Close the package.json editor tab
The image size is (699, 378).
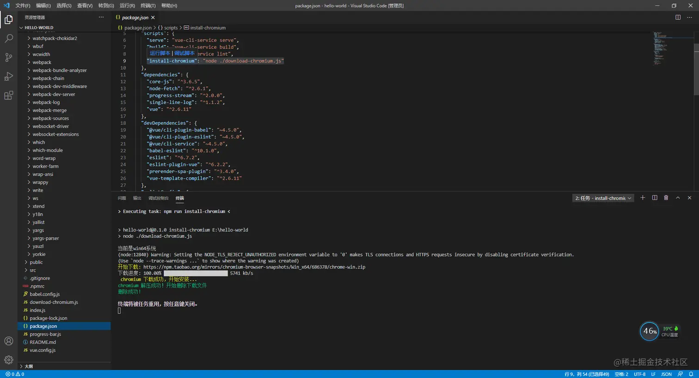[153, 18]
